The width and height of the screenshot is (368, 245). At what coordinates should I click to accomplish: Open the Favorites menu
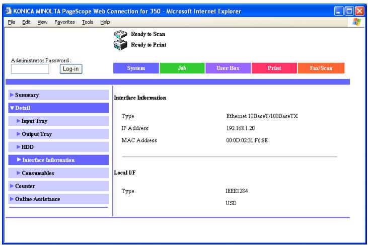pos(64,22)
